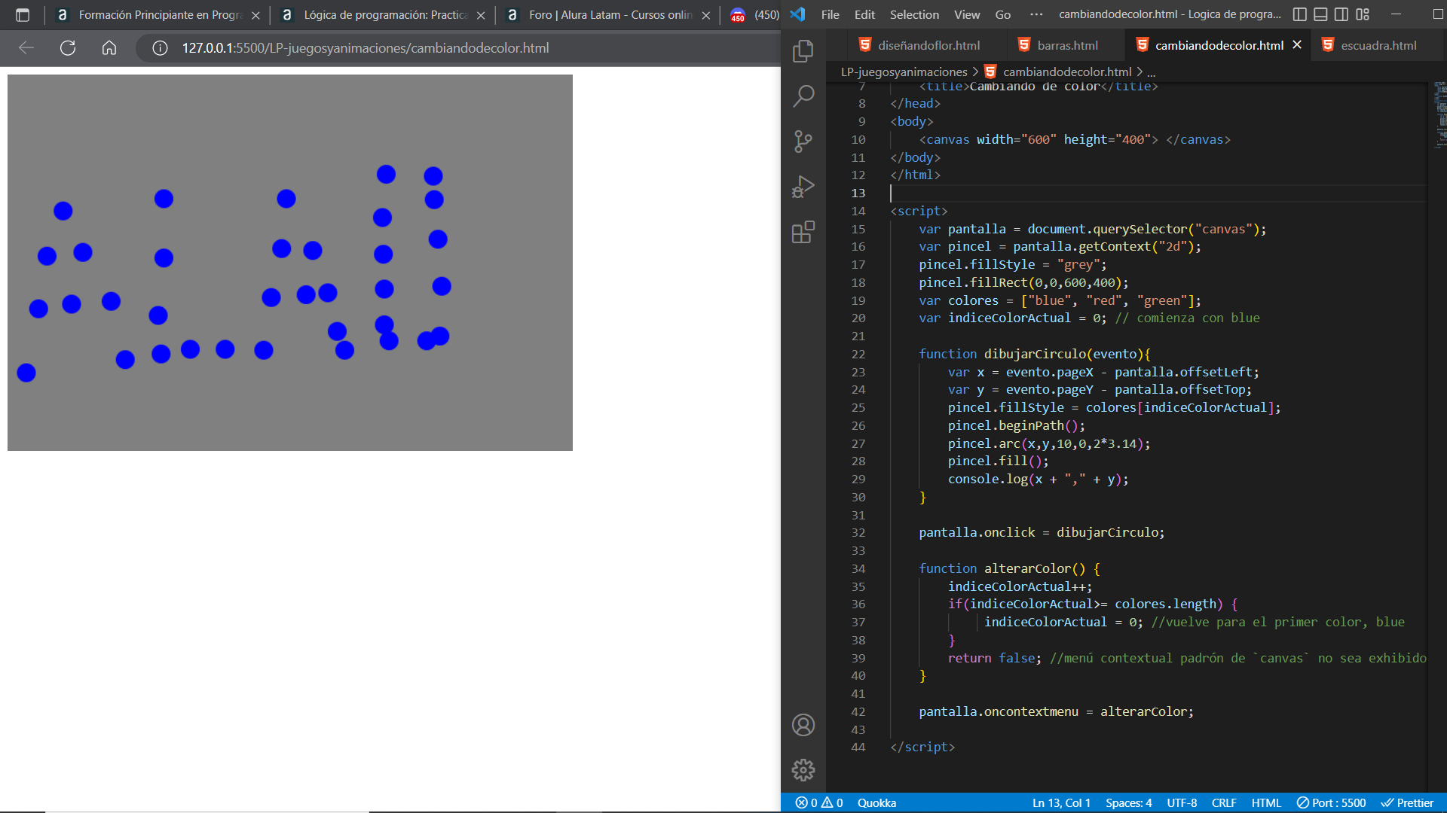Image resolution: width=1447 pixels, height=813 pixels.
Task: Open the Edit menu
Action: [864, 14]
